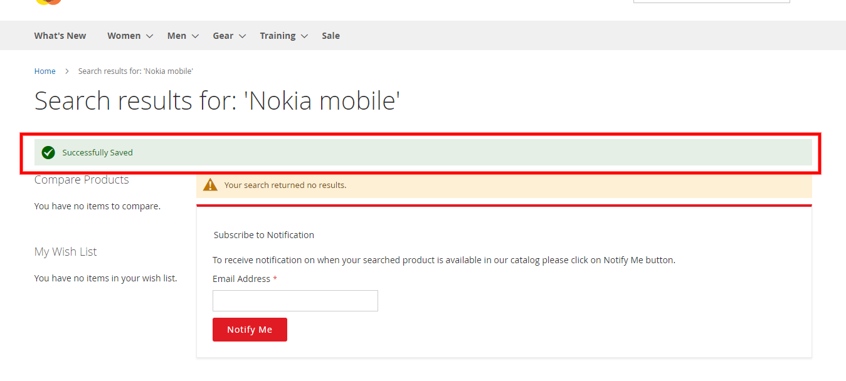Click the "Subscribe to Notification" title

264,235
